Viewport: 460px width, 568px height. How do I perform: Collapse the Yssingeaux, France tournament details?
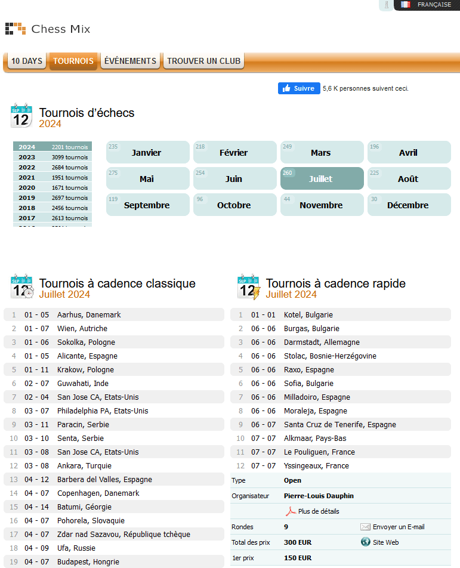(x=341, y=465)
